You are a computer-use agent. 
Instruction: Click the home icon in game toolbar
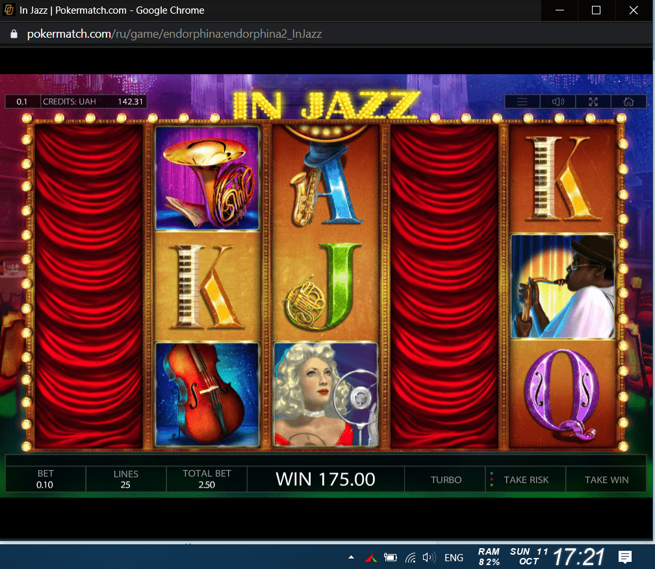pos(628,101)
